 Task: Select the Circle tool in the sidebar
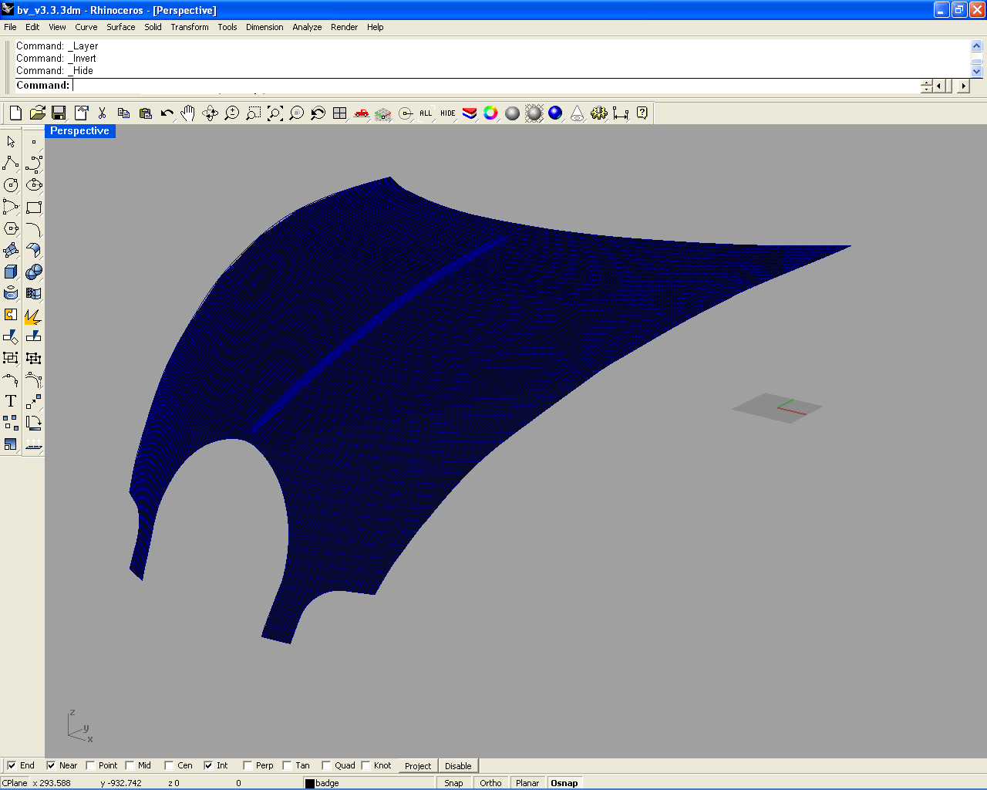coord(11,185)
